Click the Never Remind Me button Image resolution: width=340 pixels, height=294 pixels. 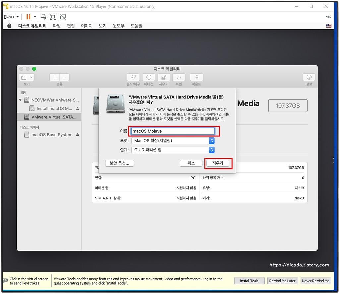316,281
